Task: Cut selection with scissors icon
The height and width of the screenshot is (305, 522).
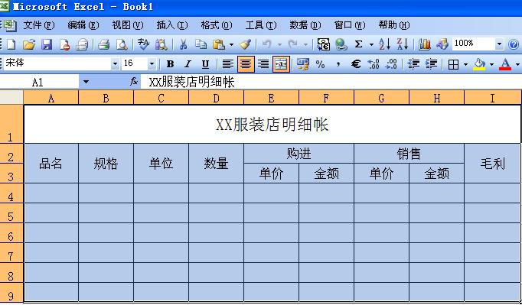Action: pyautogui.click(x=183, y=44)
